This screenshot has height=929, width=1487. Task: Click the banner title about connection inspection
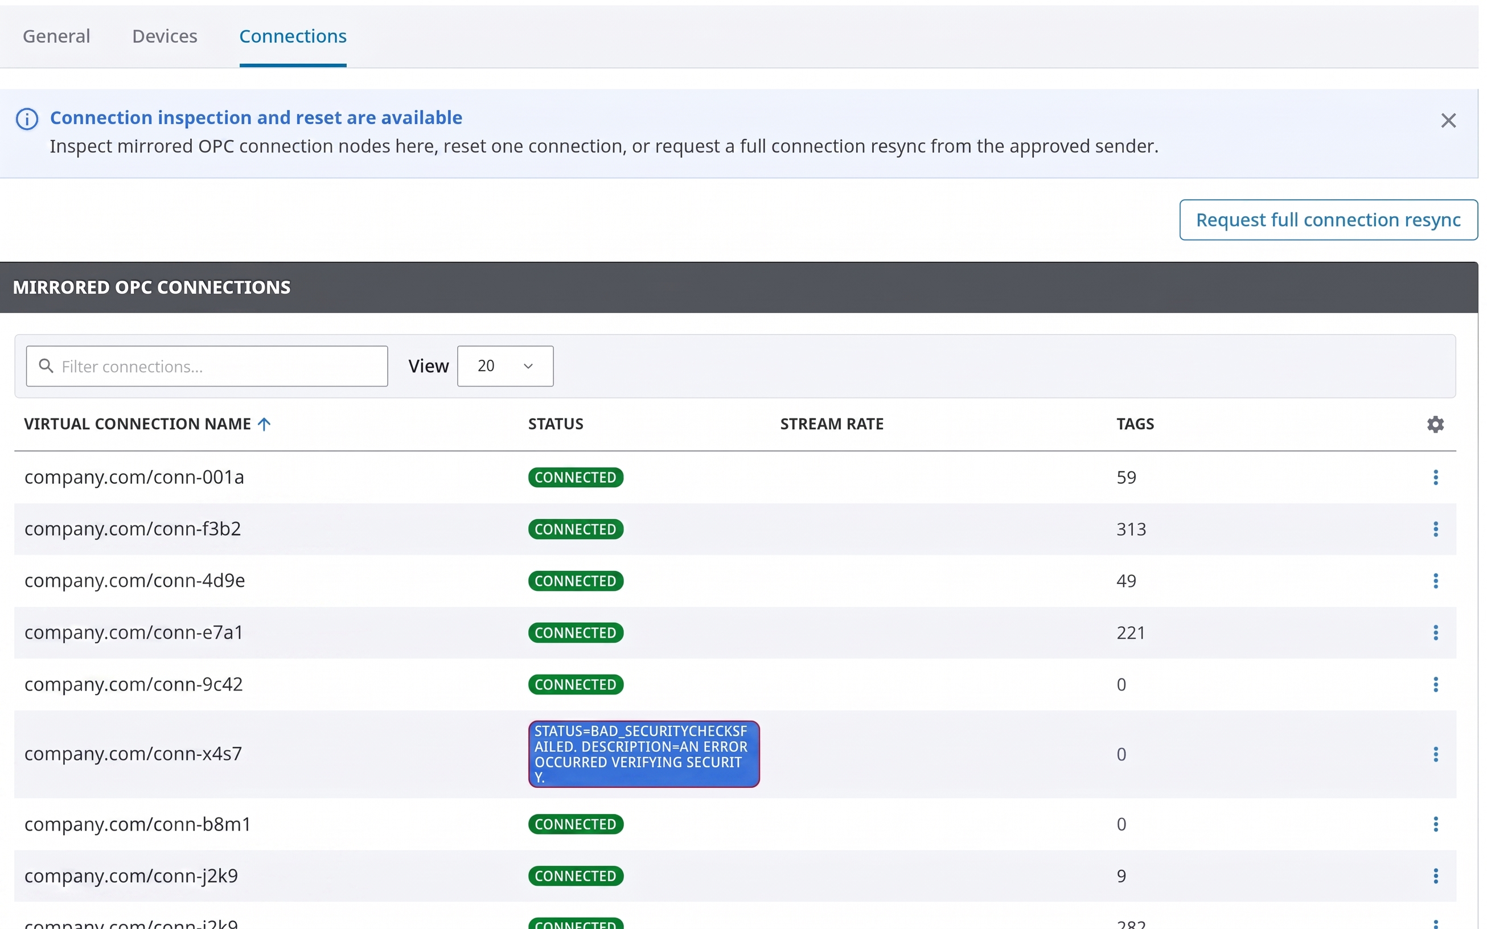pos(256,117)
